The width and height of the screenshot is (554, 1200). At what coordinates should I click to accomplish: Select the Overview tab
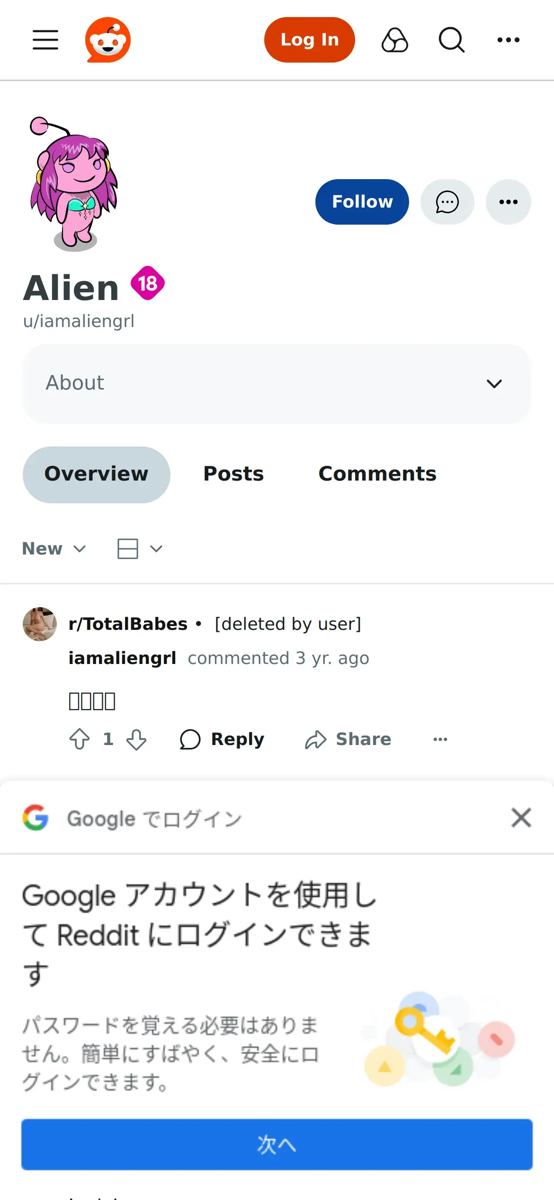pos(96,474)
